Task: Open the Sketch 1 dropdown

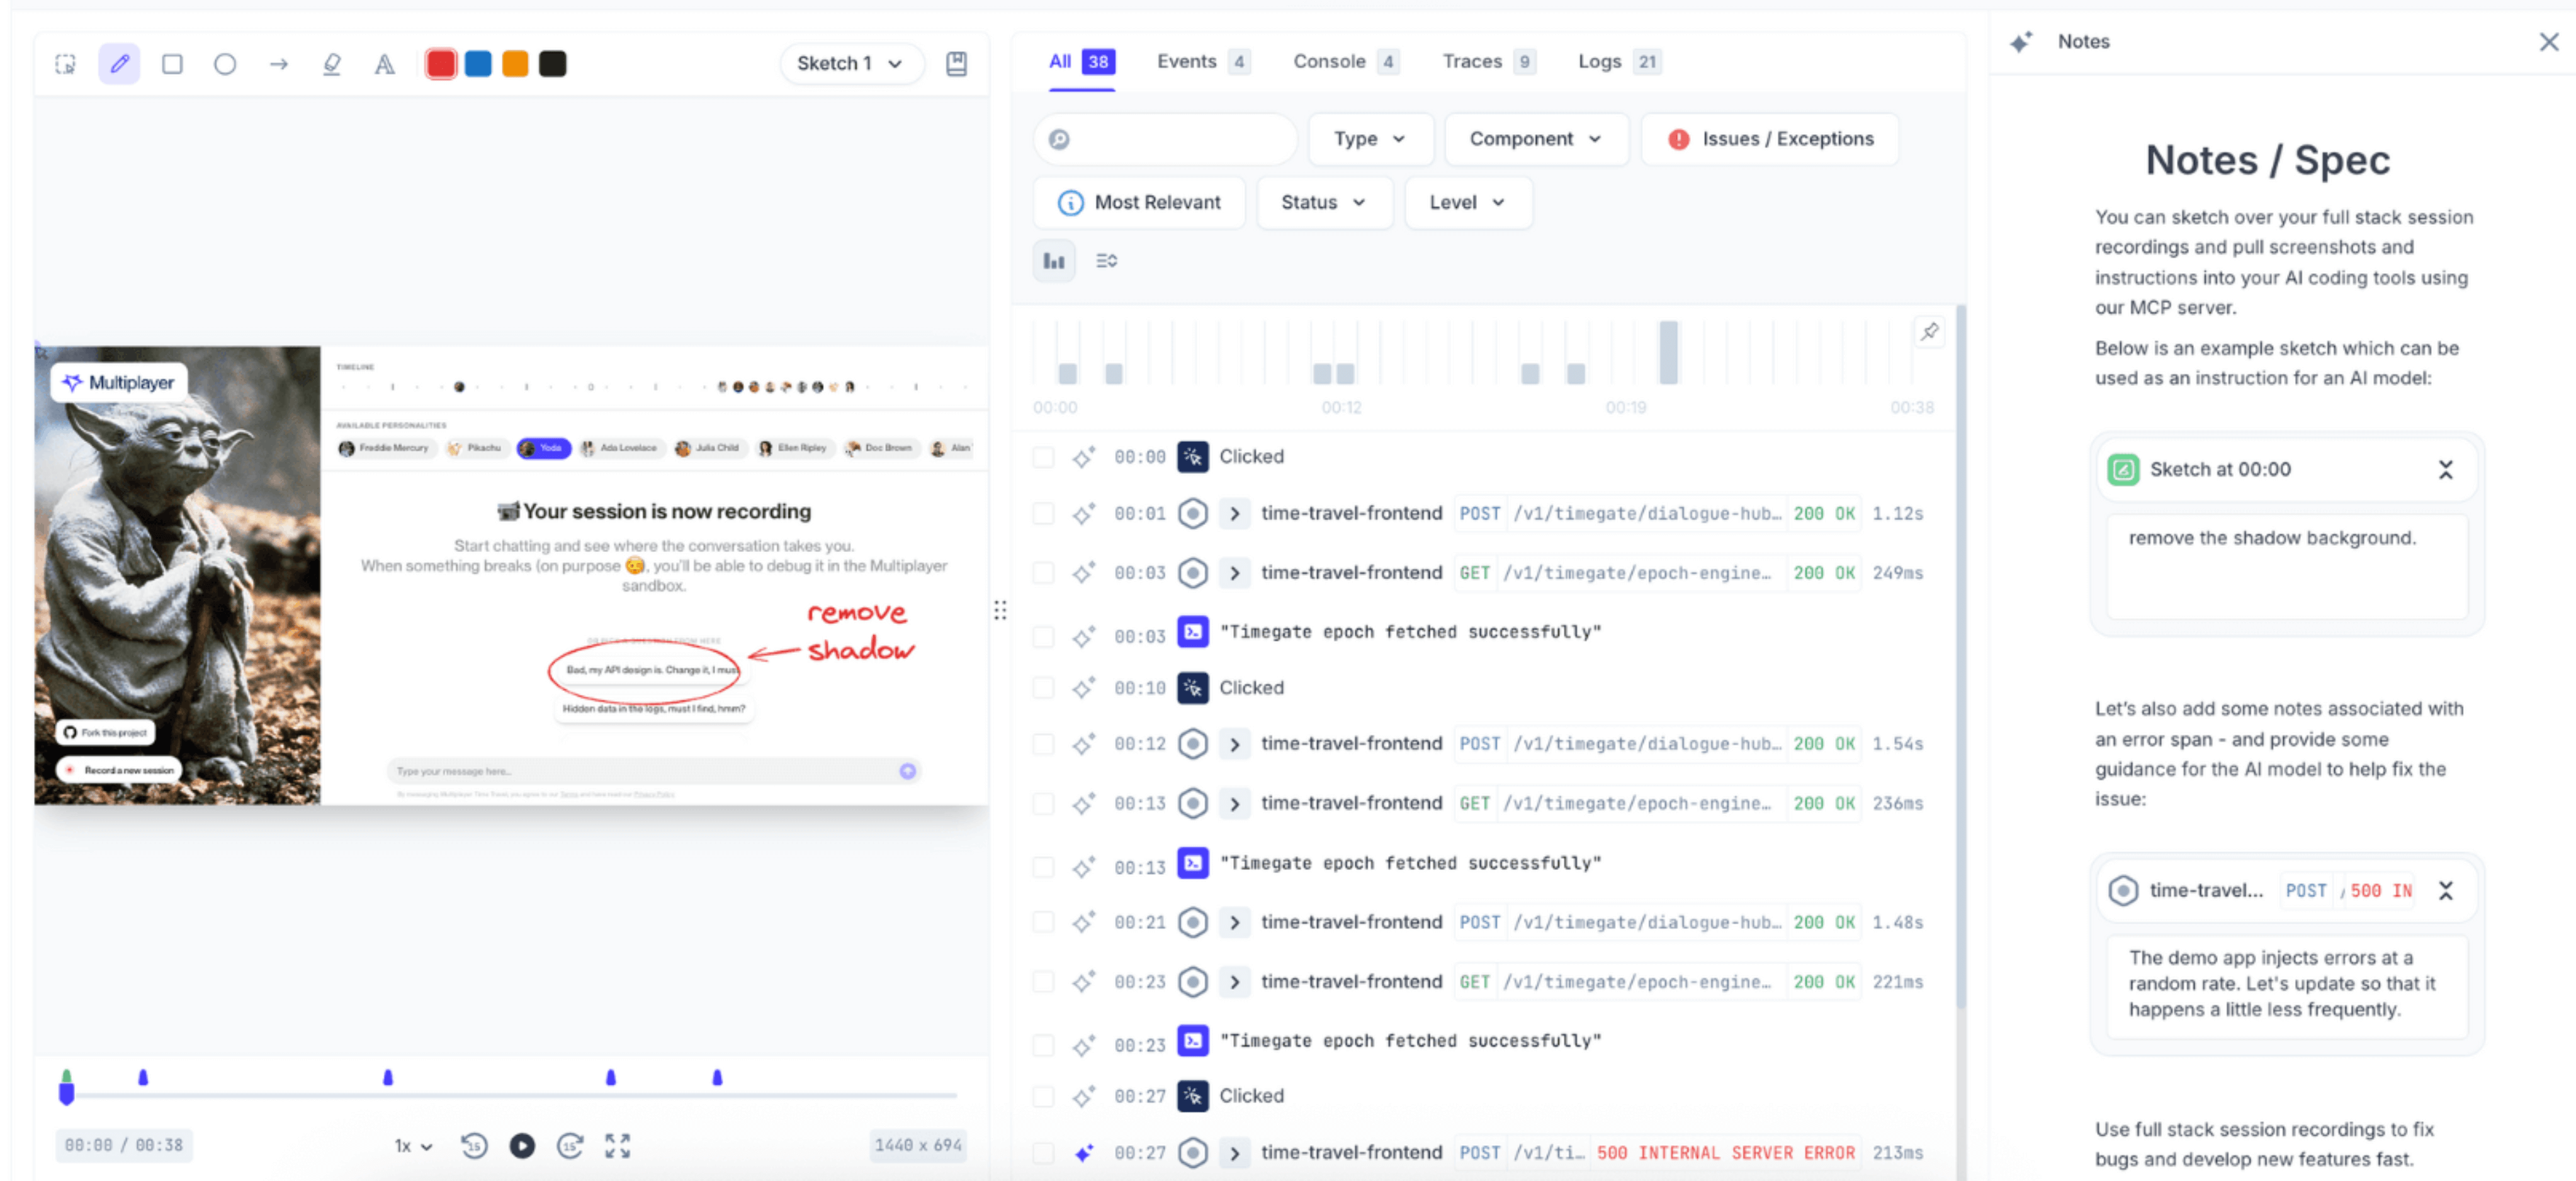Action: 850,64
